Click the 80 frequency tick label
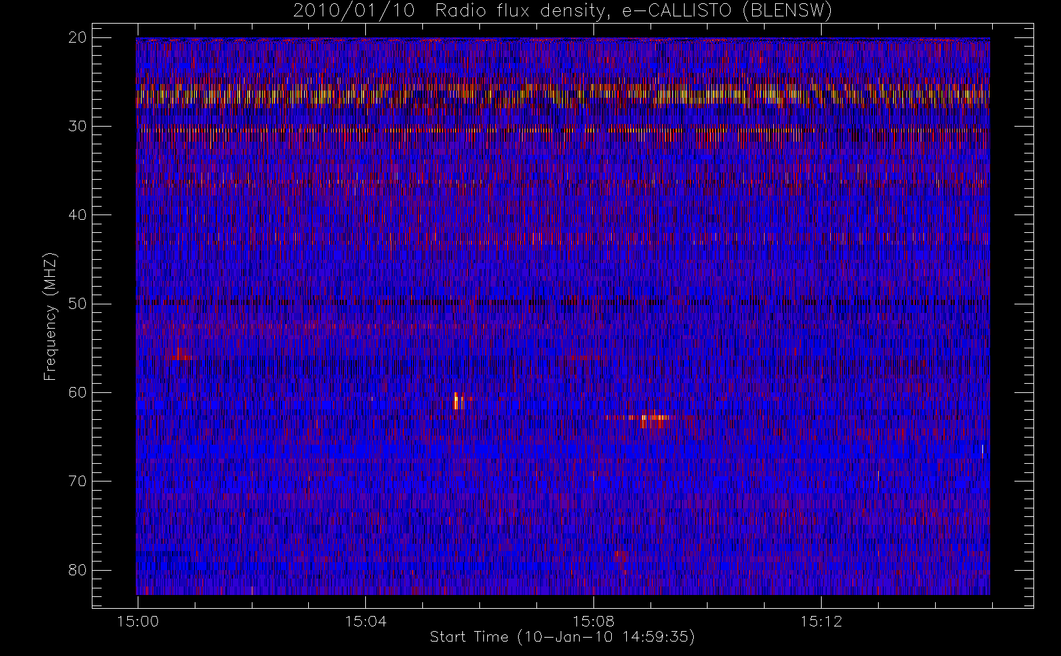The image size is (1061, 656). pos(77,569)
